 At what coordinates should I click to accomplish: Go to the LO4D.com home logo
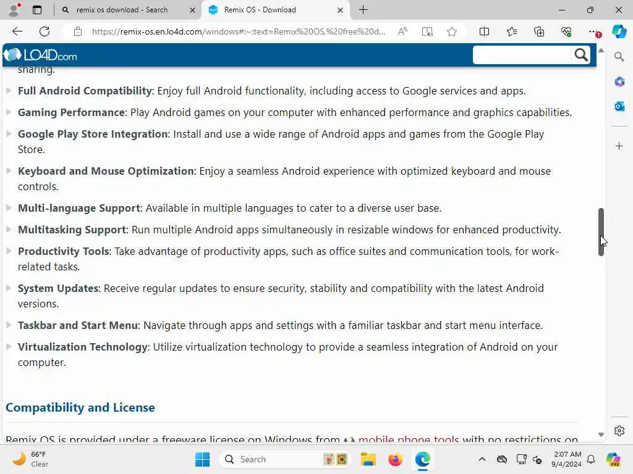pos(40,55)
